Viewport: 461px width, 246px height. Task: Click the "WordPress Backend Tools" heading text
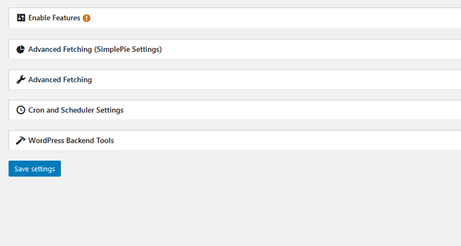71,140
